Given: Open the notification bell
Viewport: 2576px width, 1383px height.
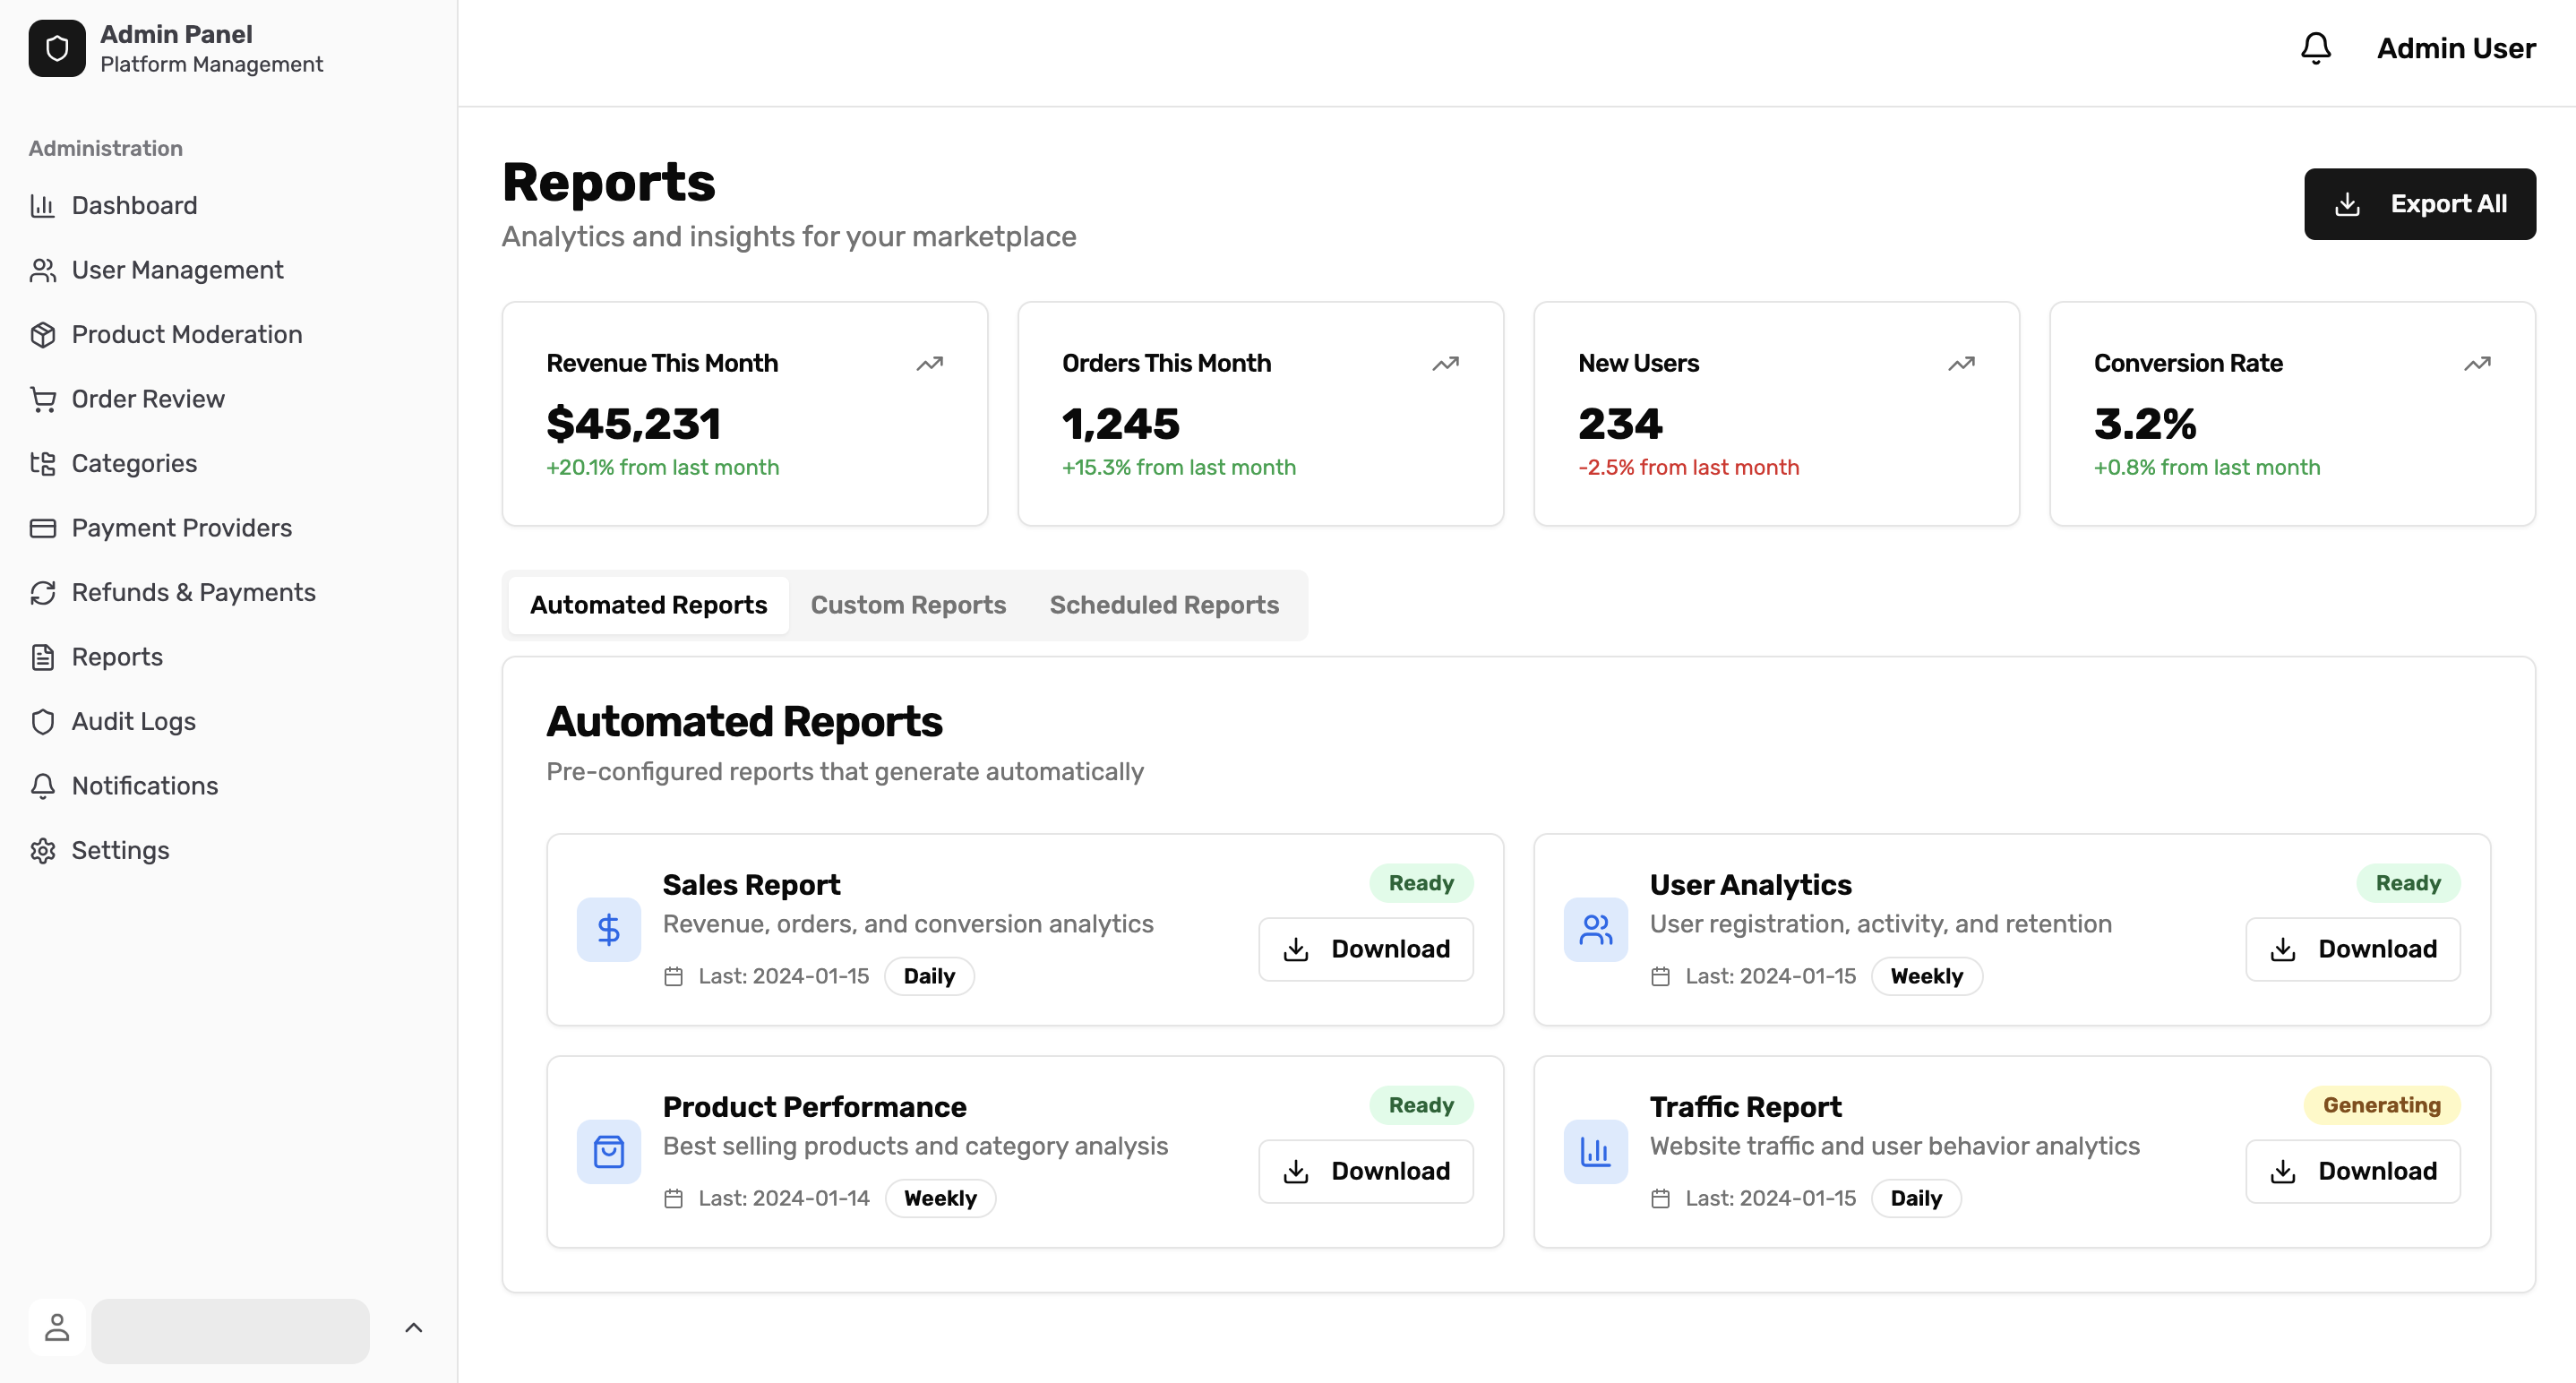Looking at the screenshot, I should pyautogui.click(x=2316, y=47).
